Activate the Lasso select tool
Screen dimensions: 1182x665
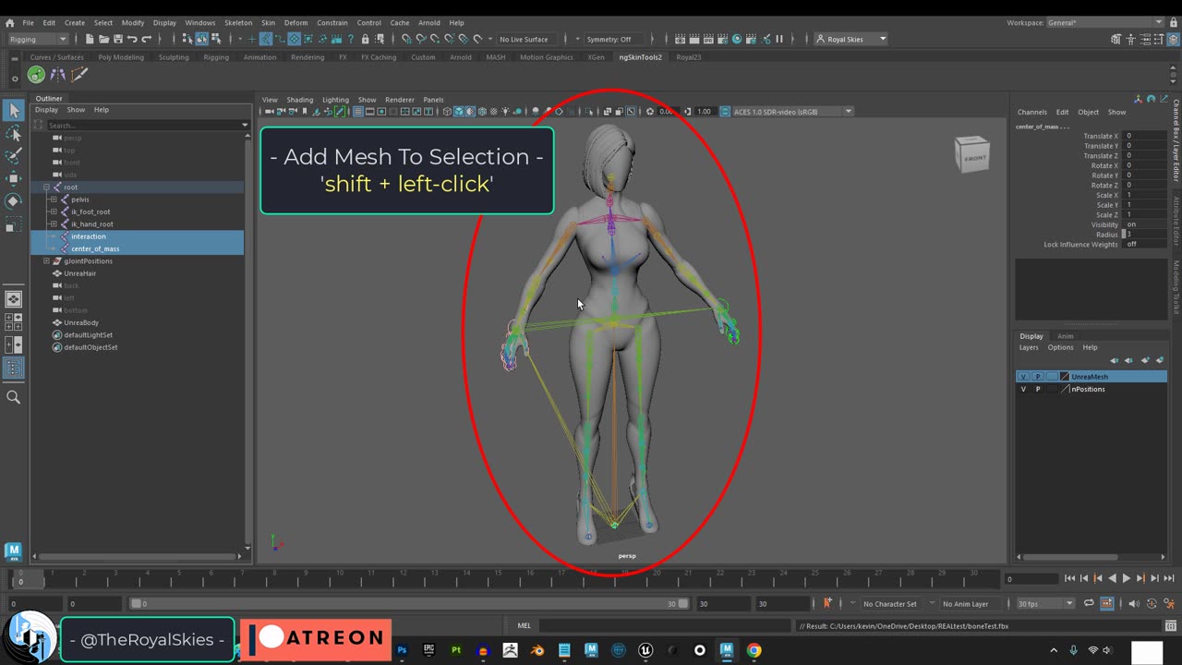[x=14, y=134]
